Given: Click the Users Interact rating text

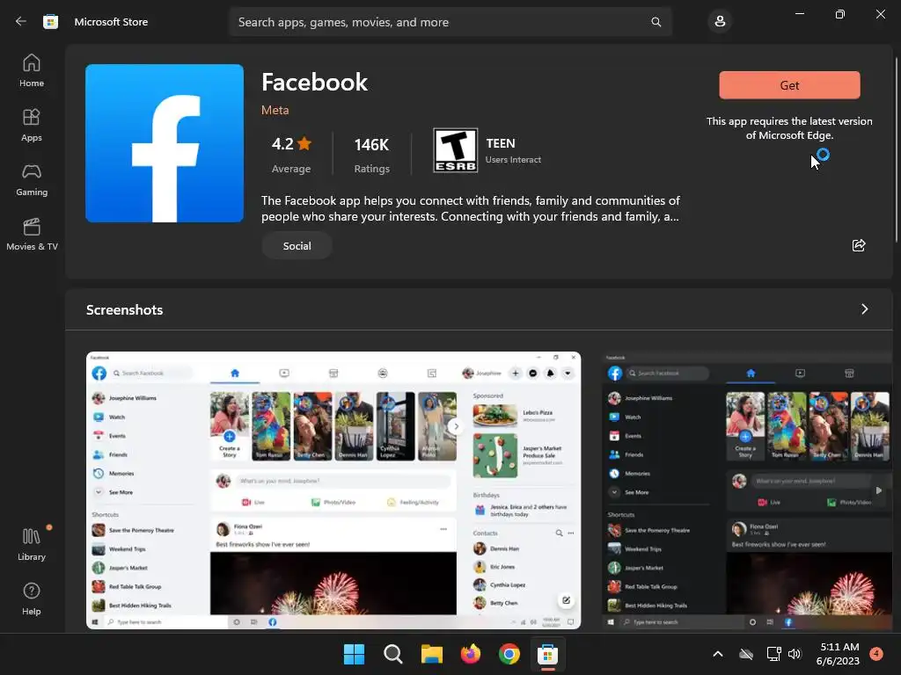Looking at the screenshot, I should 513,160.
